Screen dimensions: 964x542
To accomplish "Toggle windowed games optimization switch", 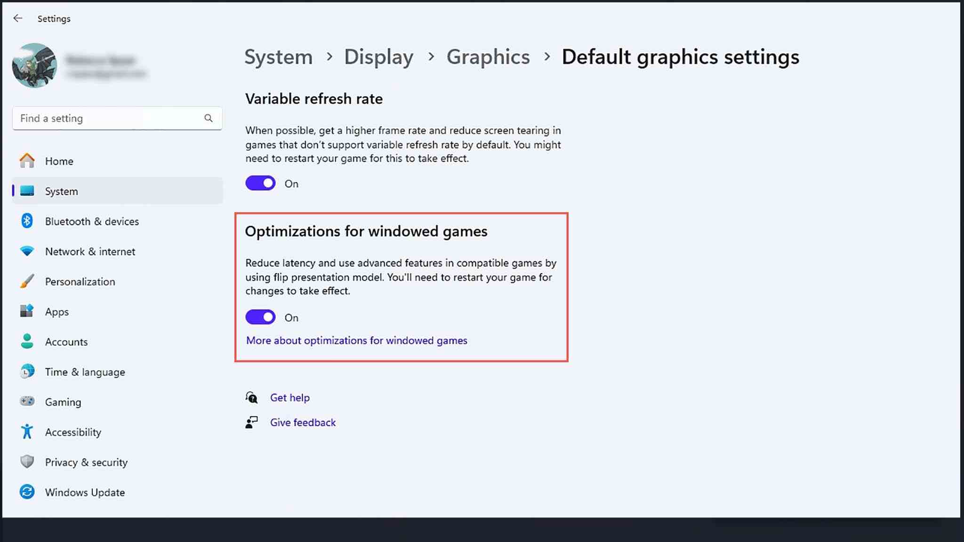I will point(260,316).
